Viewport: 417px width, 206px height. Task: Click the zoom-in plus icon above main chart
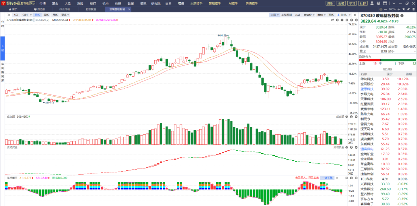tap(337, 20)
